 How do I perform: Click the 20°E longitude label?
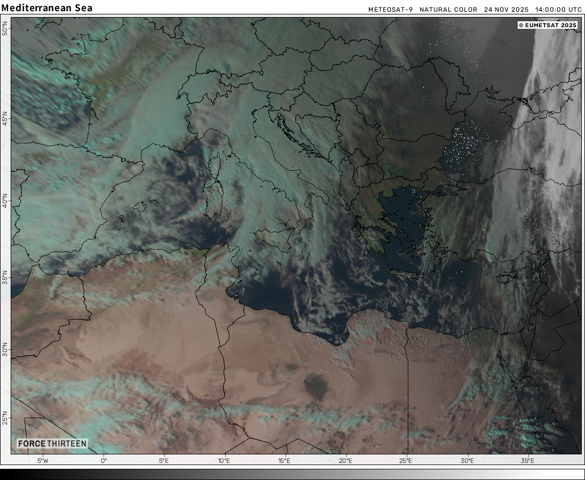pyautogui.click(x=345, y=461)
